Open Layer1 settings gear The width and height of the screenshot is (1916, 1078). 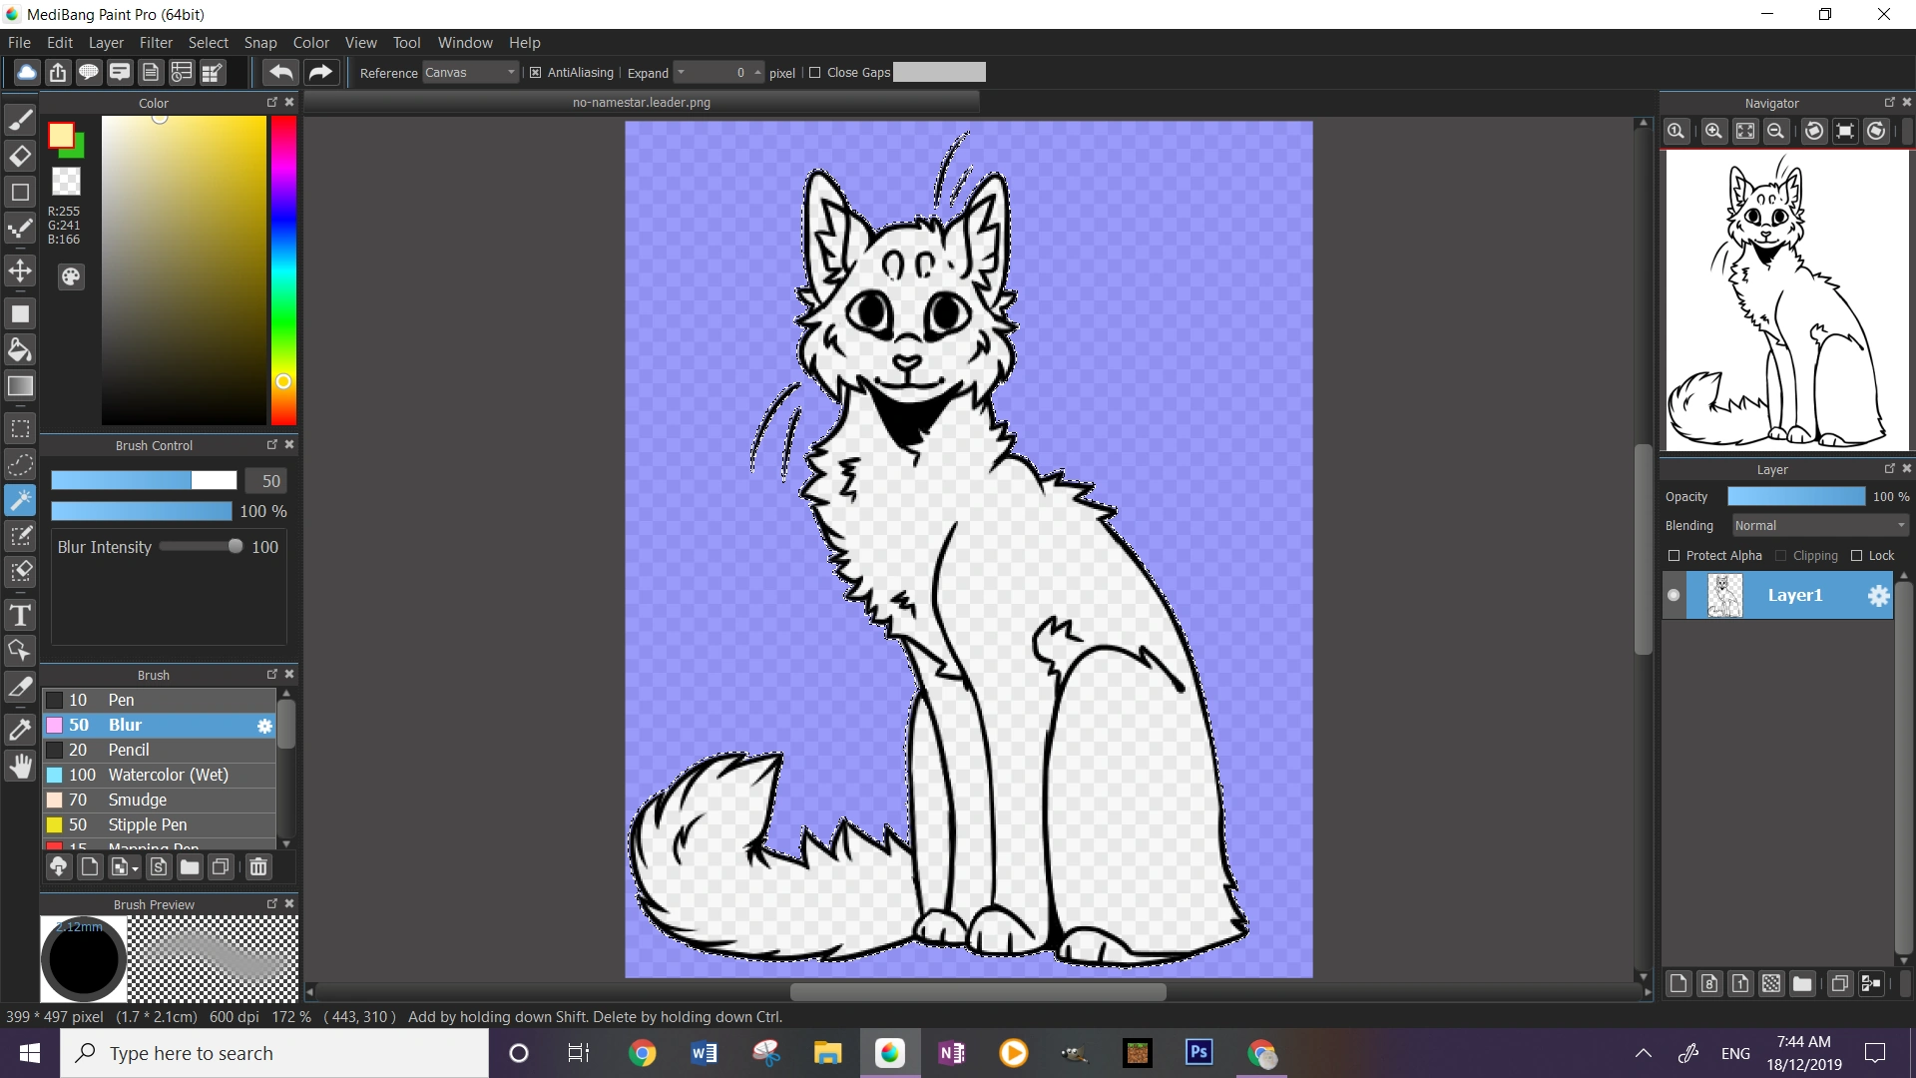point(1878,596)
